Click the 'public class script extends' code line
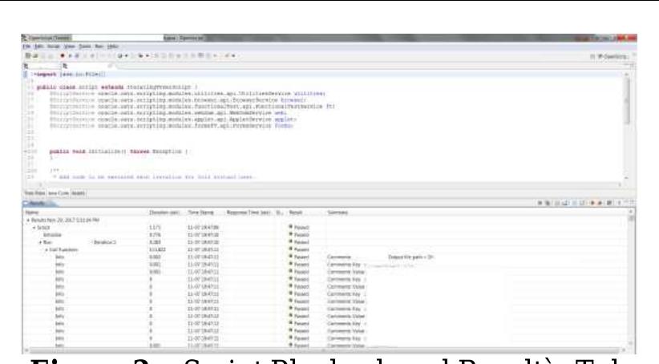The height and width of the screenshot is (364, 659). pos(117,87)
